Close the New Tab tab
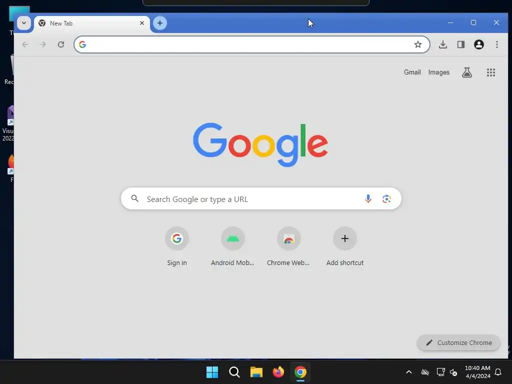Image resolution: width=512 pixels, height=384 pixels. [x=141, y=23]
